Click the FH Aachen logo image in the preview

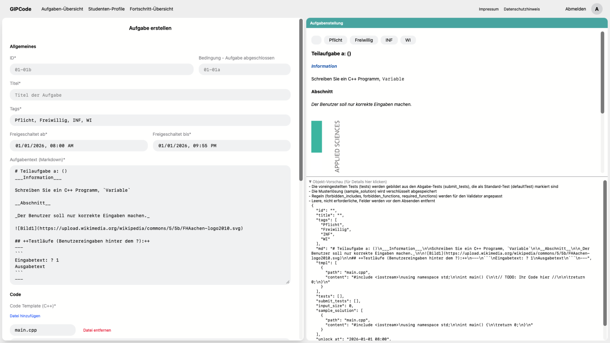(x=326, y=146)
